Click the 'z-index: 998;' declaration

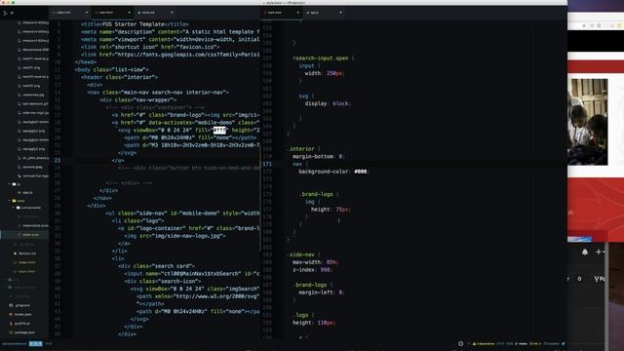coord(312,270)
